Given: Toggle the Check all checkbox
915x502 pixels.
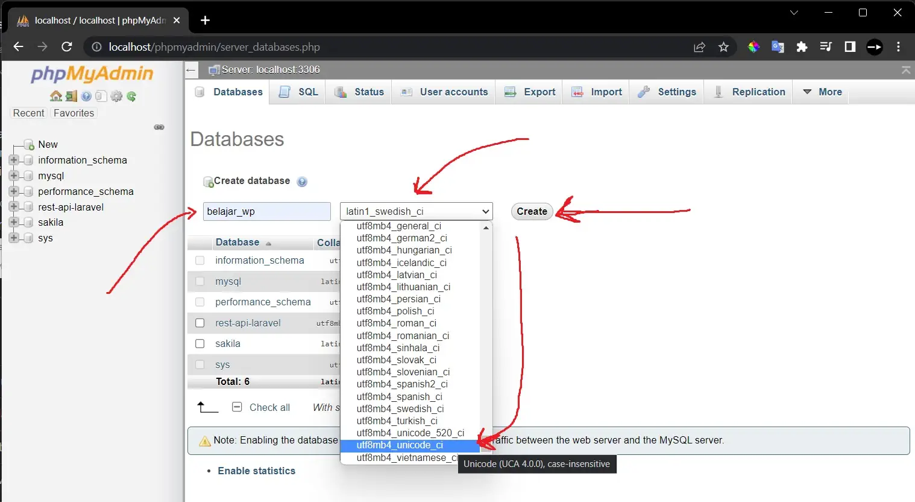Looking at the screenshot, I should pos(237,407).
